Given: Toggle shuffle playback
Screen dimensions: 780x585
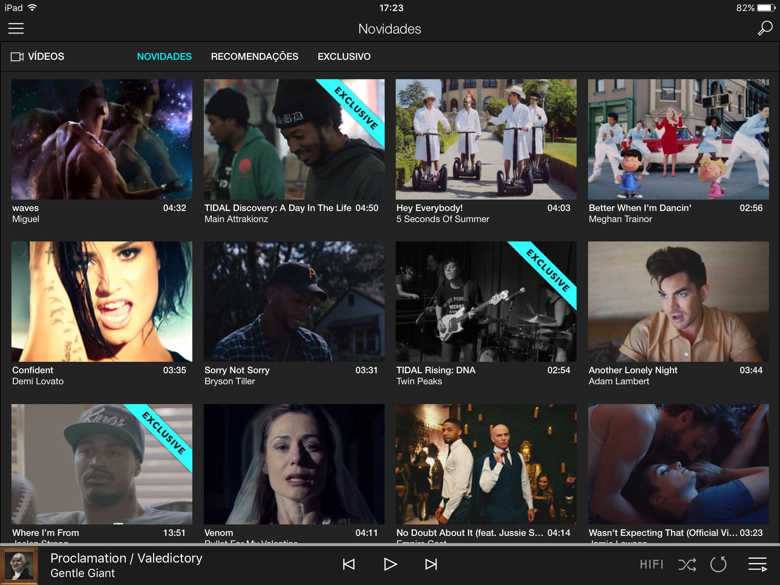Looking at the screenshot, I should coord(687,564).
